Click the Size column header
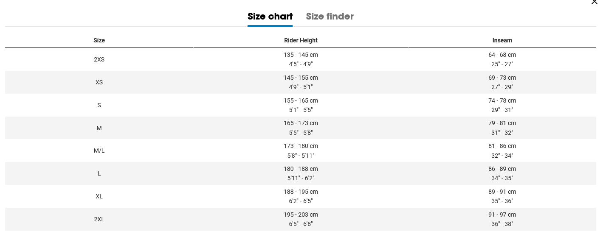Viewport: 603px width, 237px height. coord(99,40)
